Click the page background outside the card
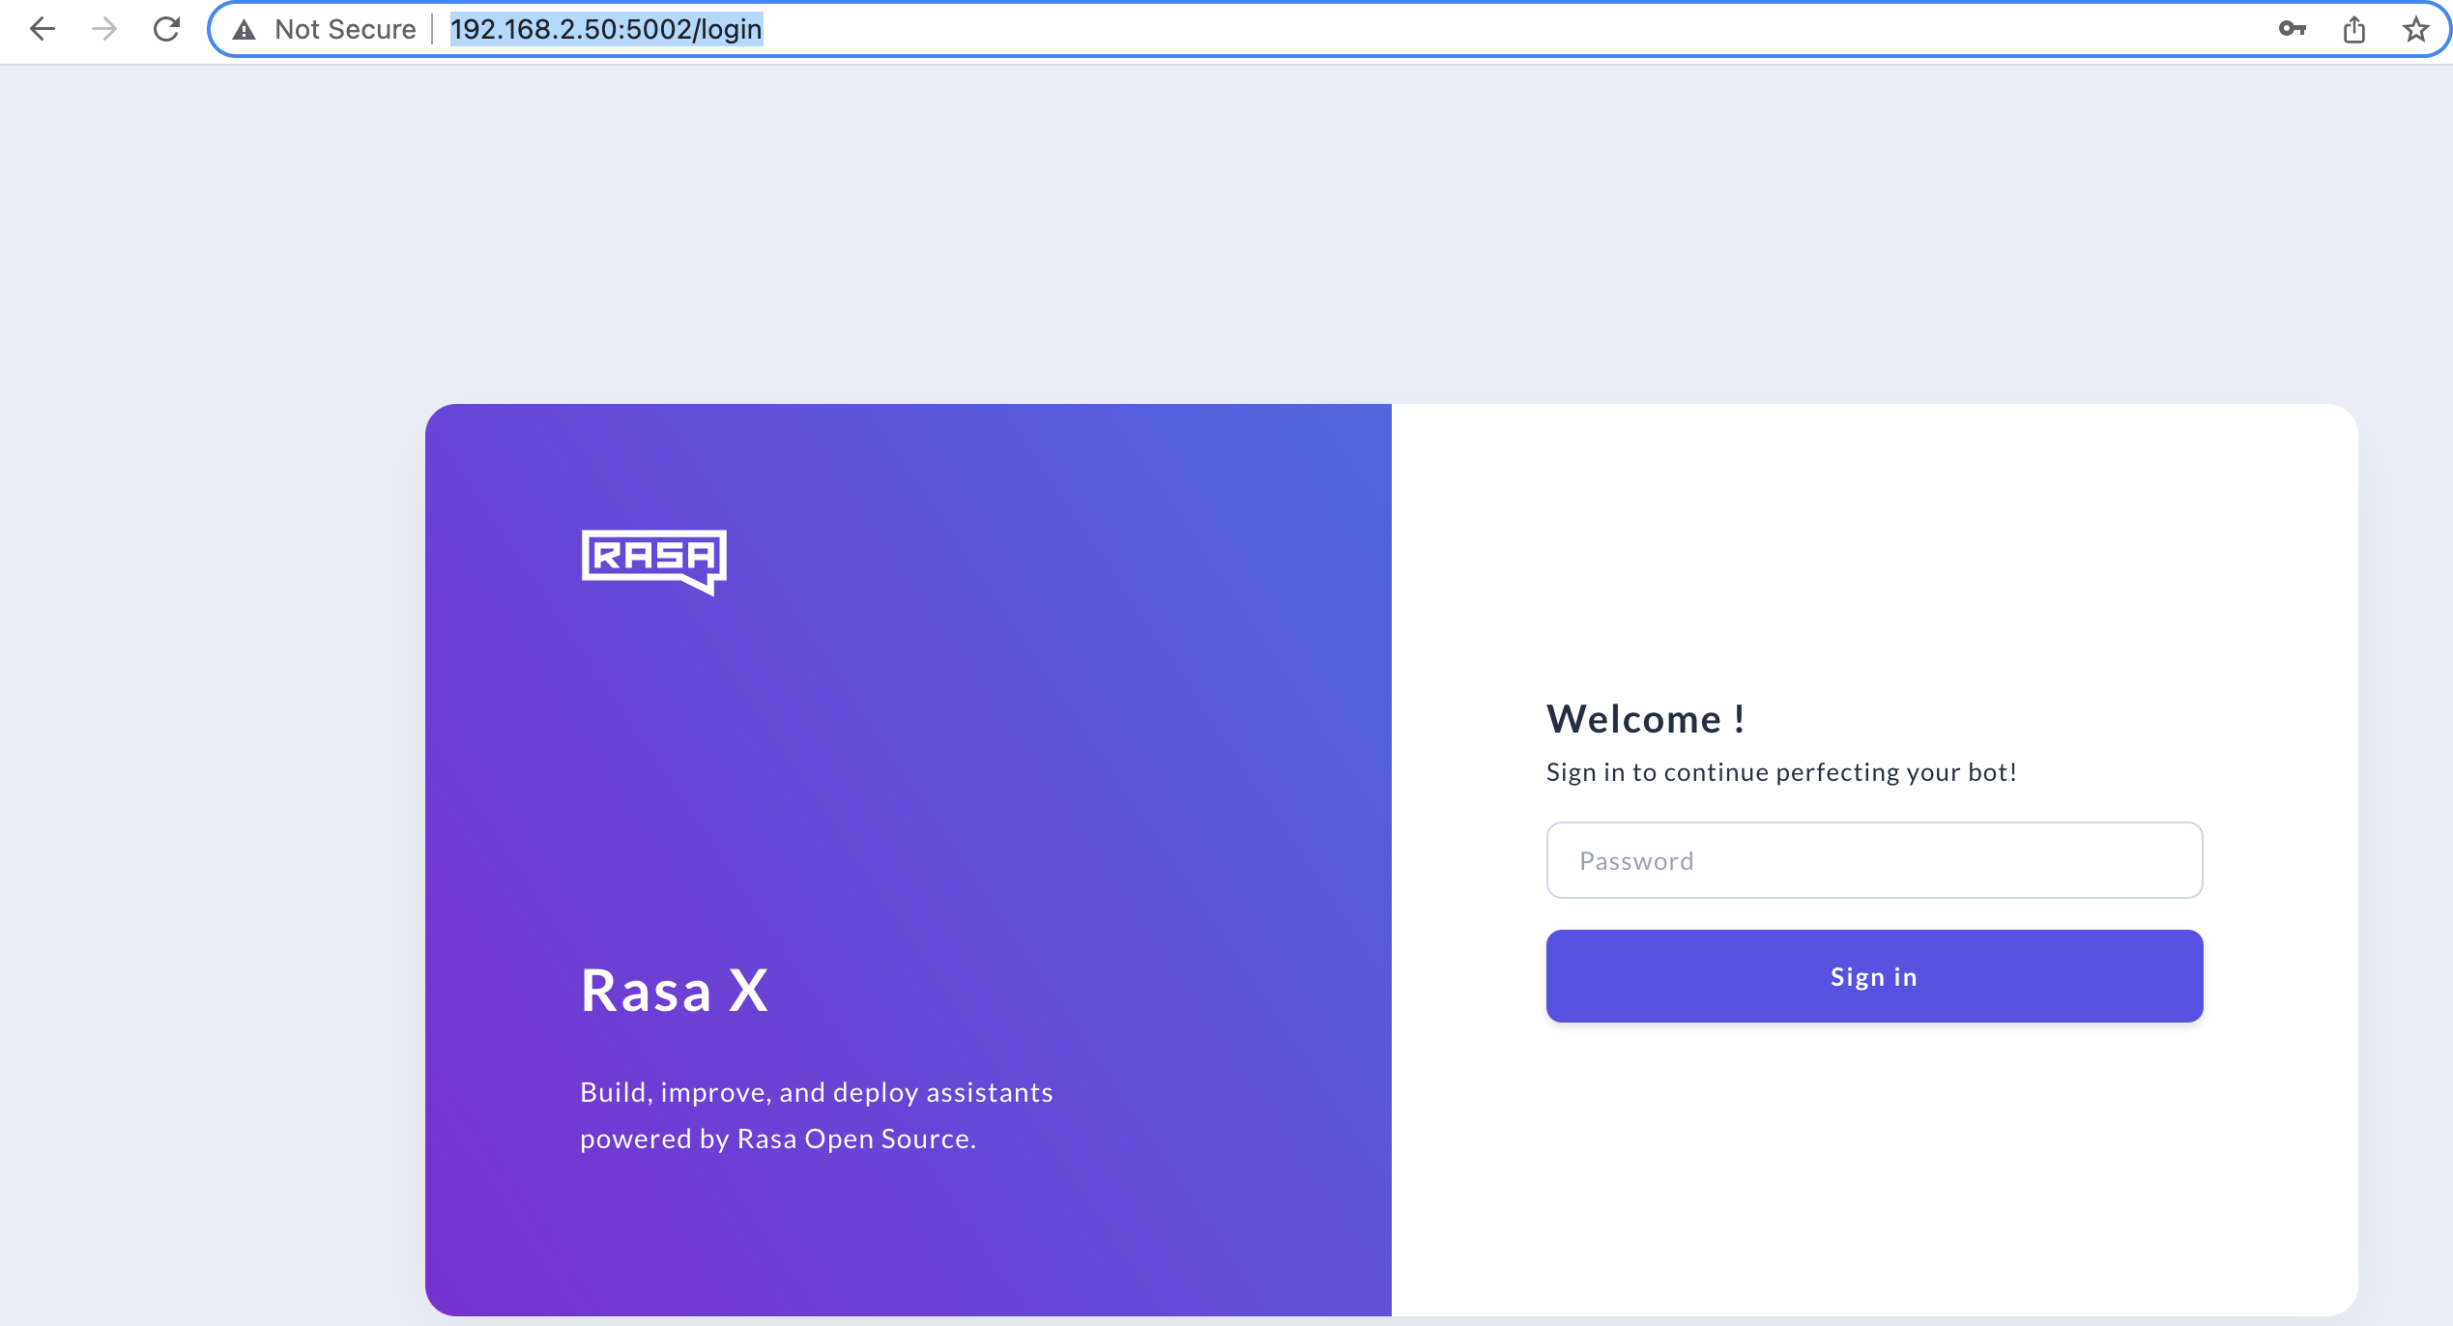Screen dimensions: 2453x1326 coord(193,677)
